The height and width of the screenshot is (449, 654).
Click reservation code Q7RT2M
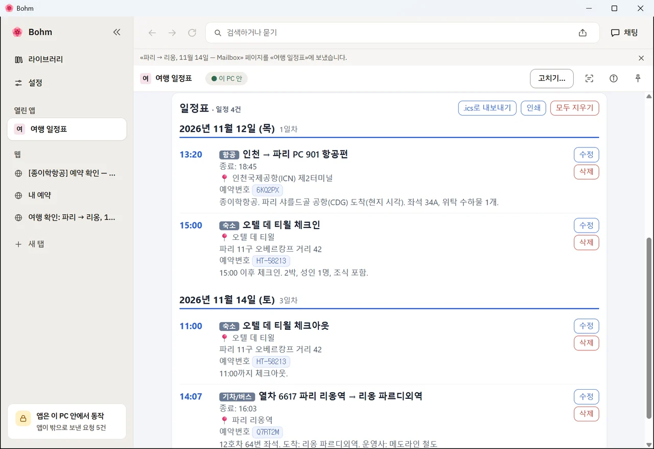coord(267,432)
